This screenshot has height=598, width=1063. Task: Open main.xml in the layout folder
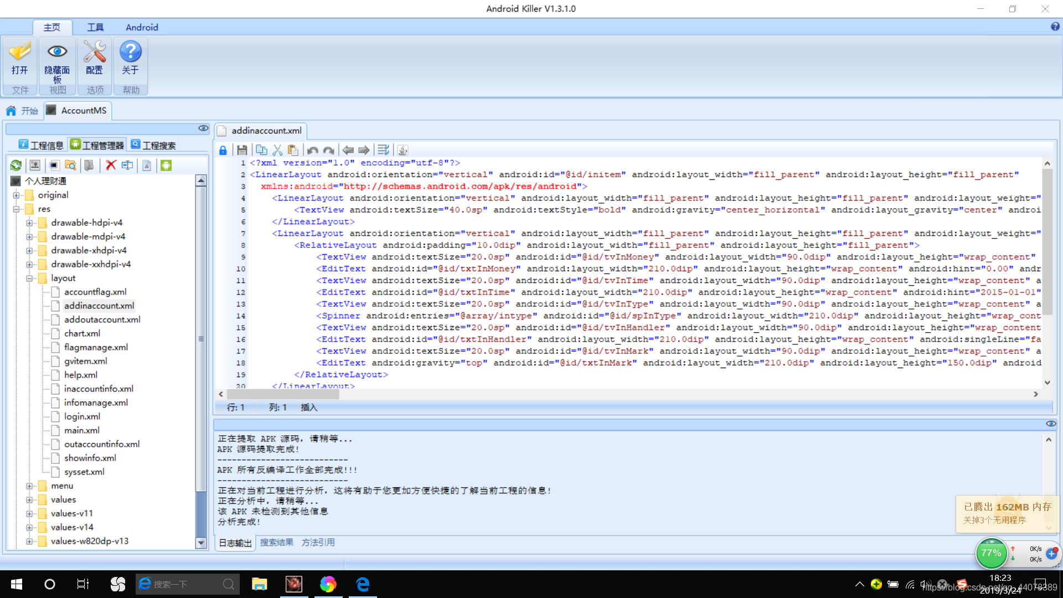tap(82, 430)
